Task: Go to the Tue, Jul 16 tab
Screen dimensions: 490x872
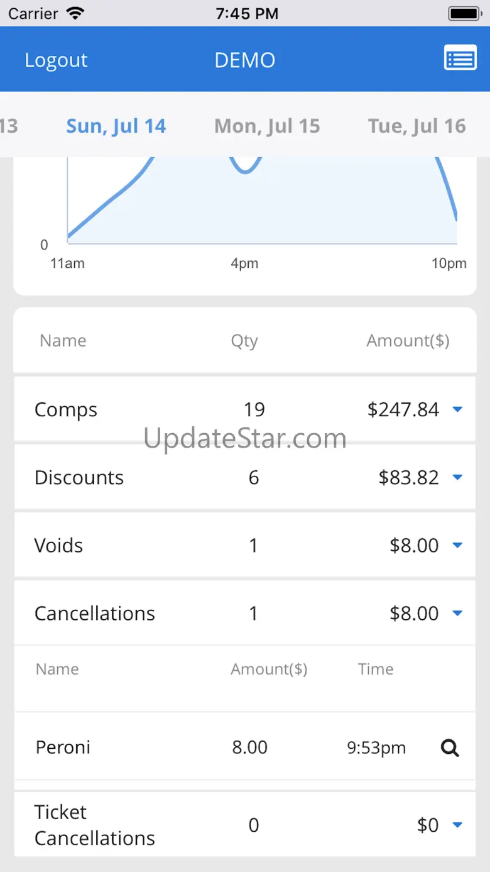Action: pos(416,126)
